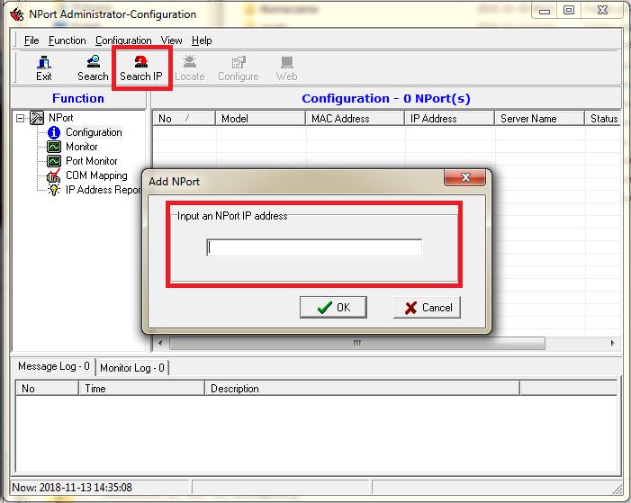
Task: Click the horizontal scrollbar thumb
Action: pos(357,343)
